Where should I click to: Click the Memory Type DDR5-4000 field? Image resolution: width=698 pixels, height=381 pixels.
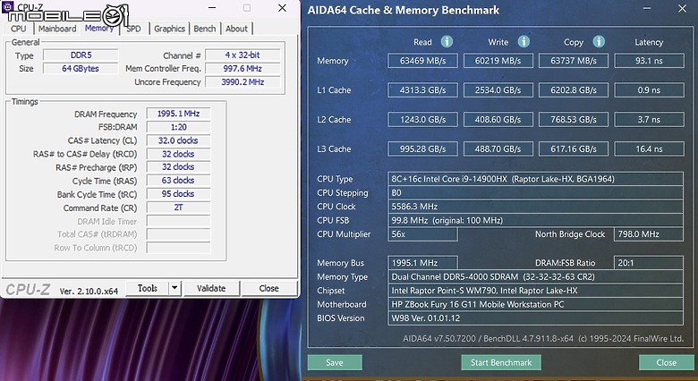535,276
